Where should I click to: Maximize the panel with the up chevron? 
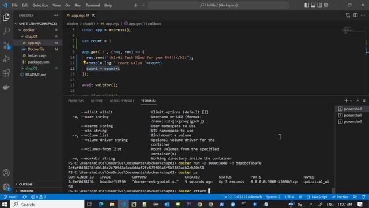(x=357, y=101)
